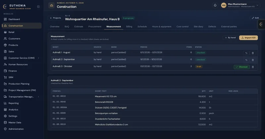The width and height of the screenshot is (265, 139).
Task: Open the Master Data database icon
Action: click(5, 122)
